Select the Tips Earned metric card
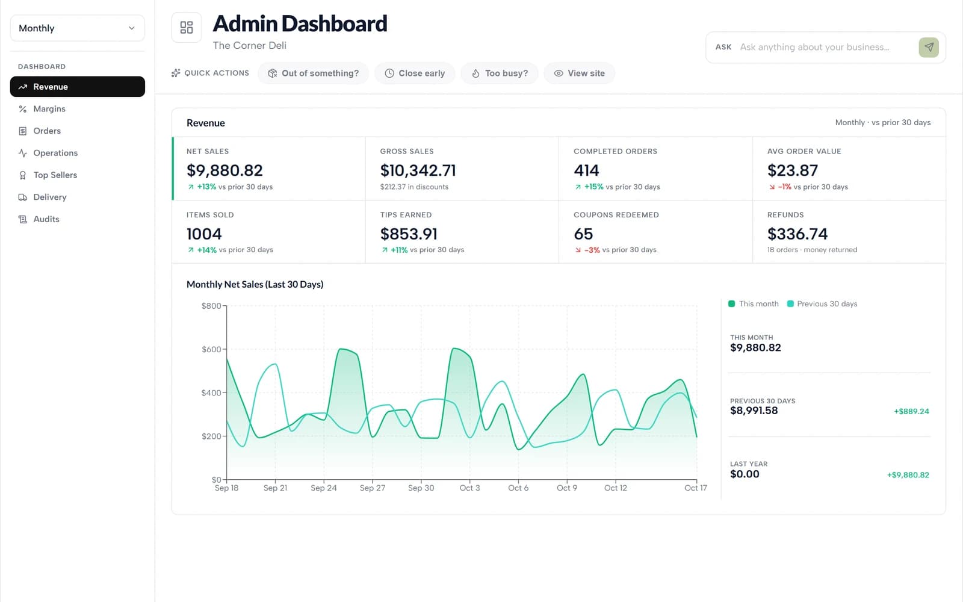This screenshot has width=963, height=602. tap(462, 232)
